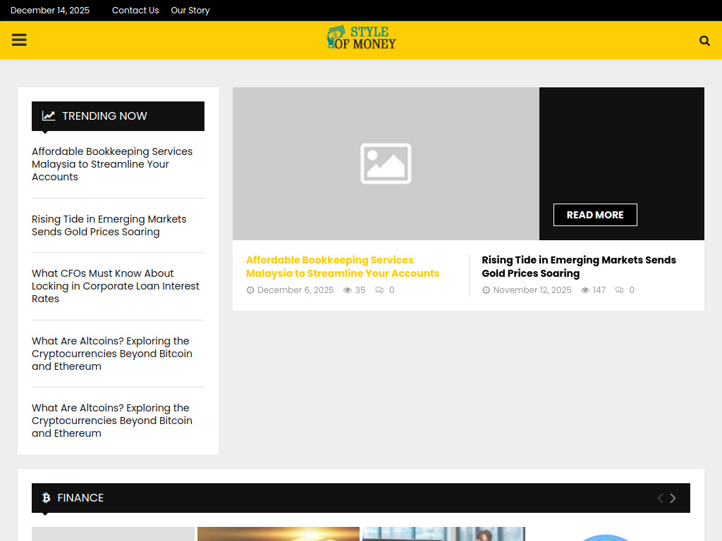The height and width of the screenshot is (541, 722).
Task: Open the hamburger menu icon
Action: pyautogui.click(x=19, y=40)
